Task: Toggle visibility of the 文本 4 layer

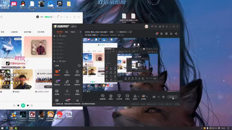Action: [x=54, y=36]
